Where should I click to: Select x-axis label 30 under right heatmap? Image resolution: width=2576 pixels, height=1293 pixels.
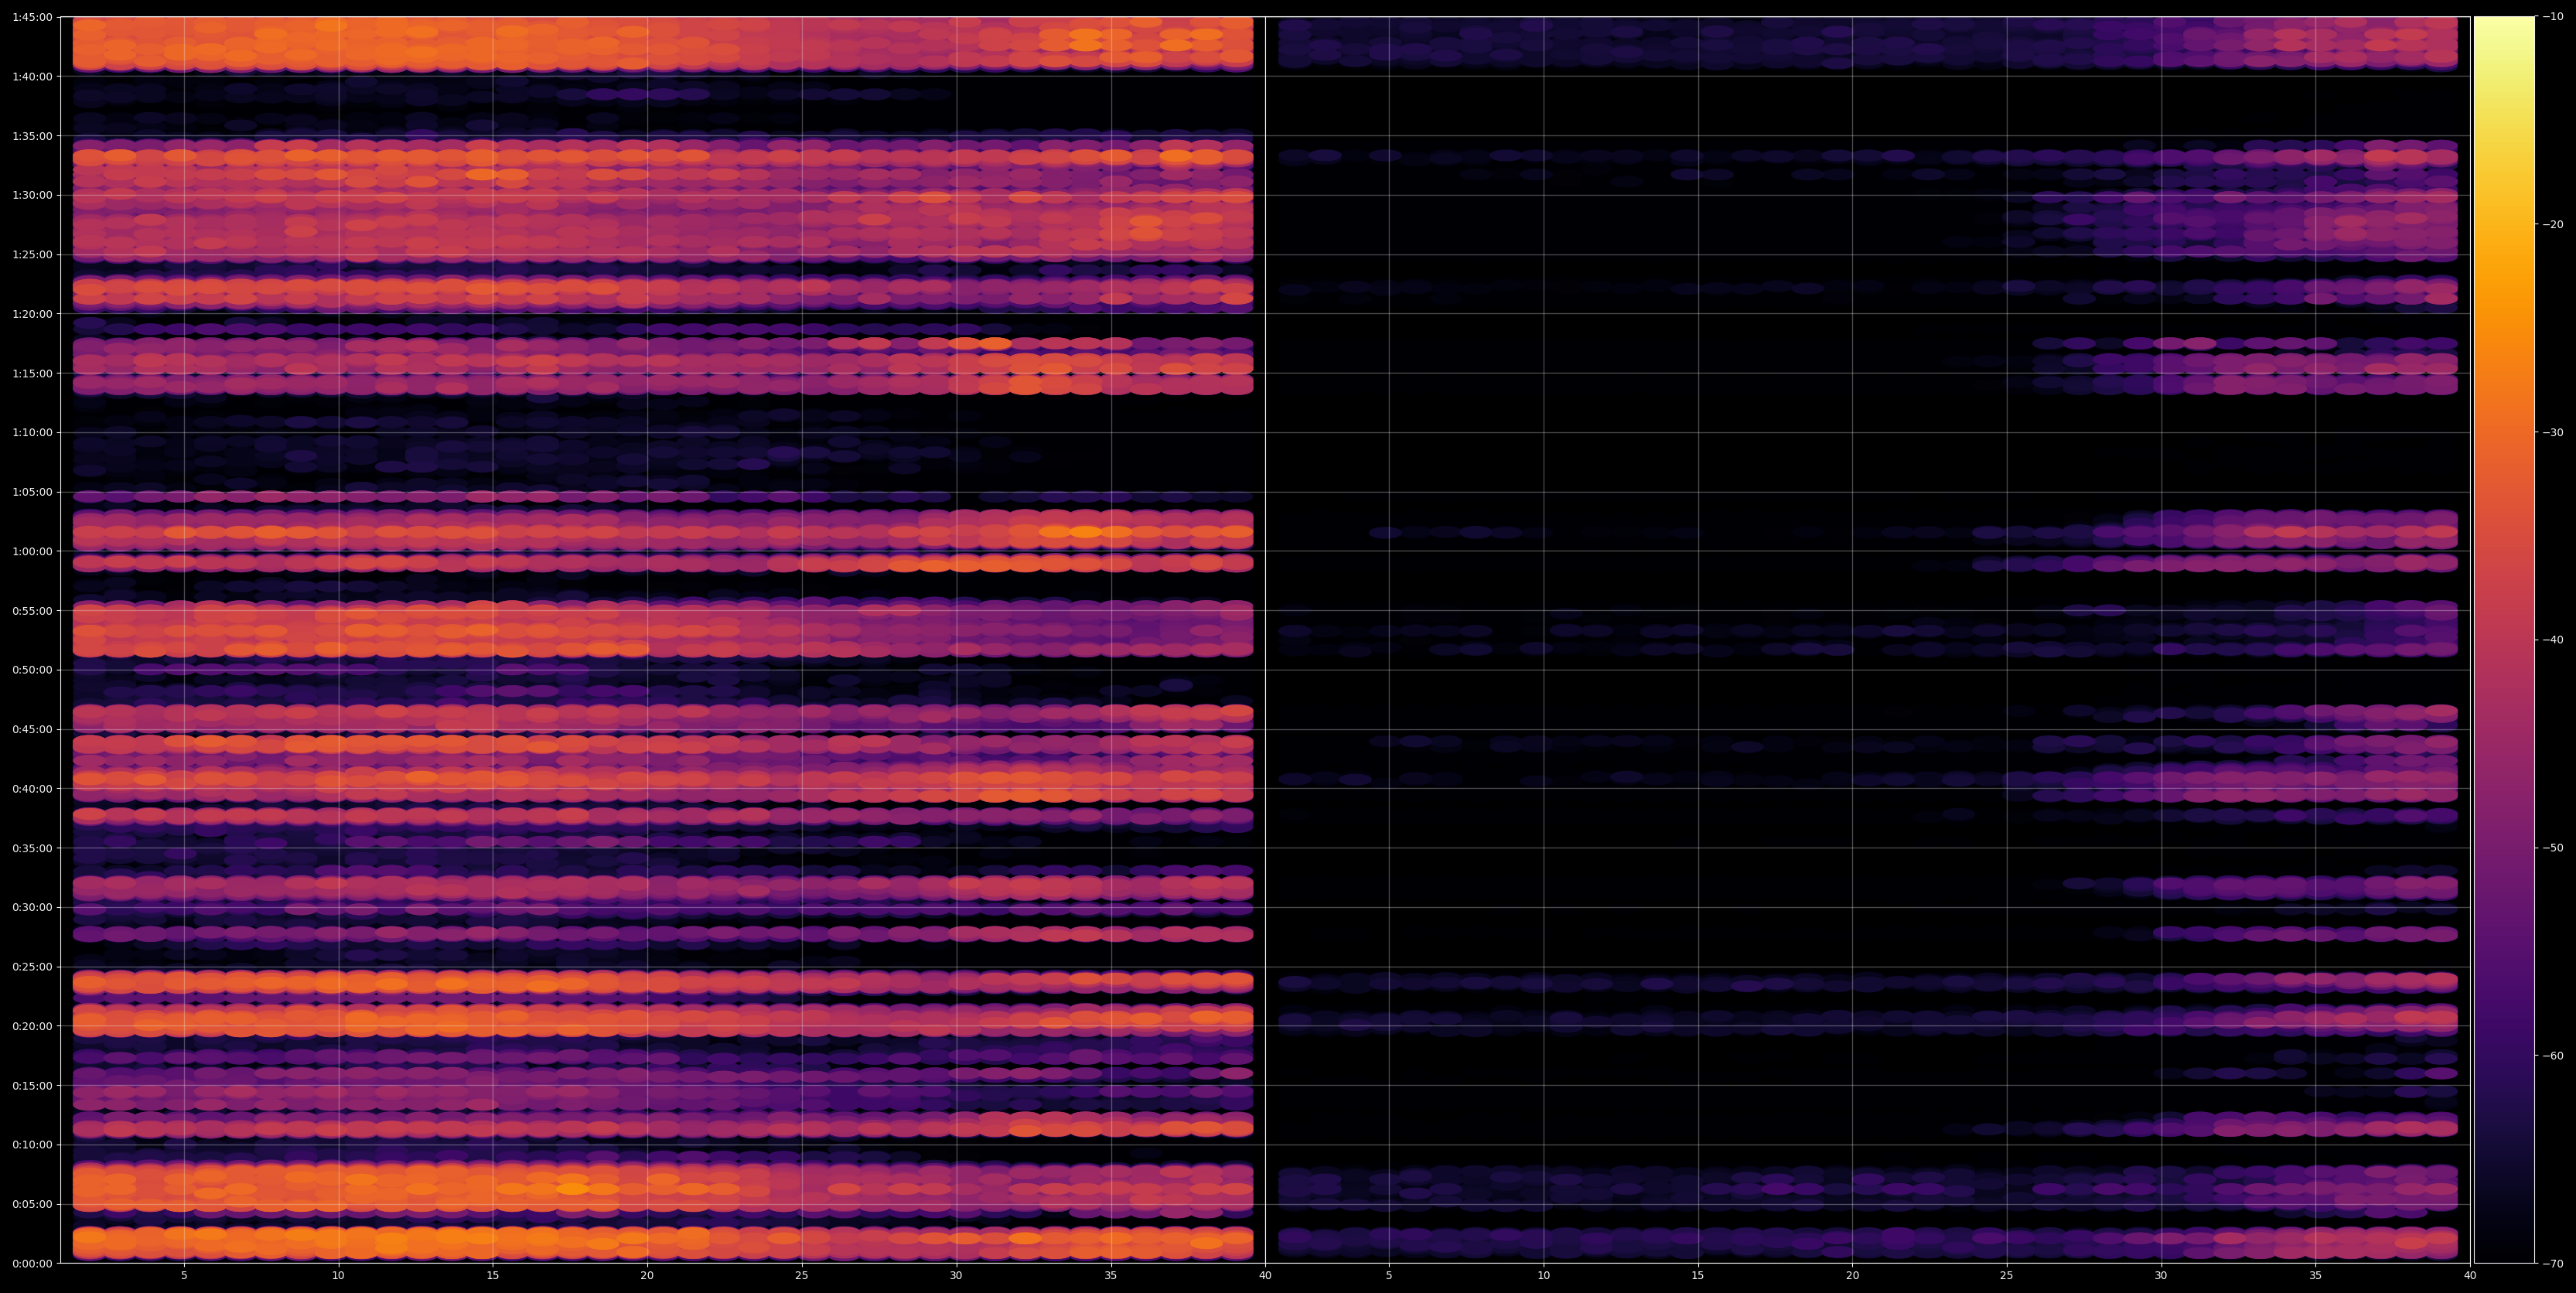pos(2161,1275)
